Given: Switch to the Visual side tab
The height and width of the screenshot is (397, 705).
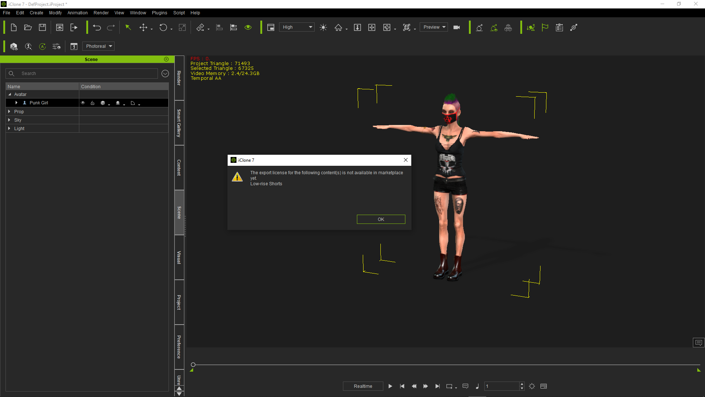Looking at the screenshot, I should 179,257.
